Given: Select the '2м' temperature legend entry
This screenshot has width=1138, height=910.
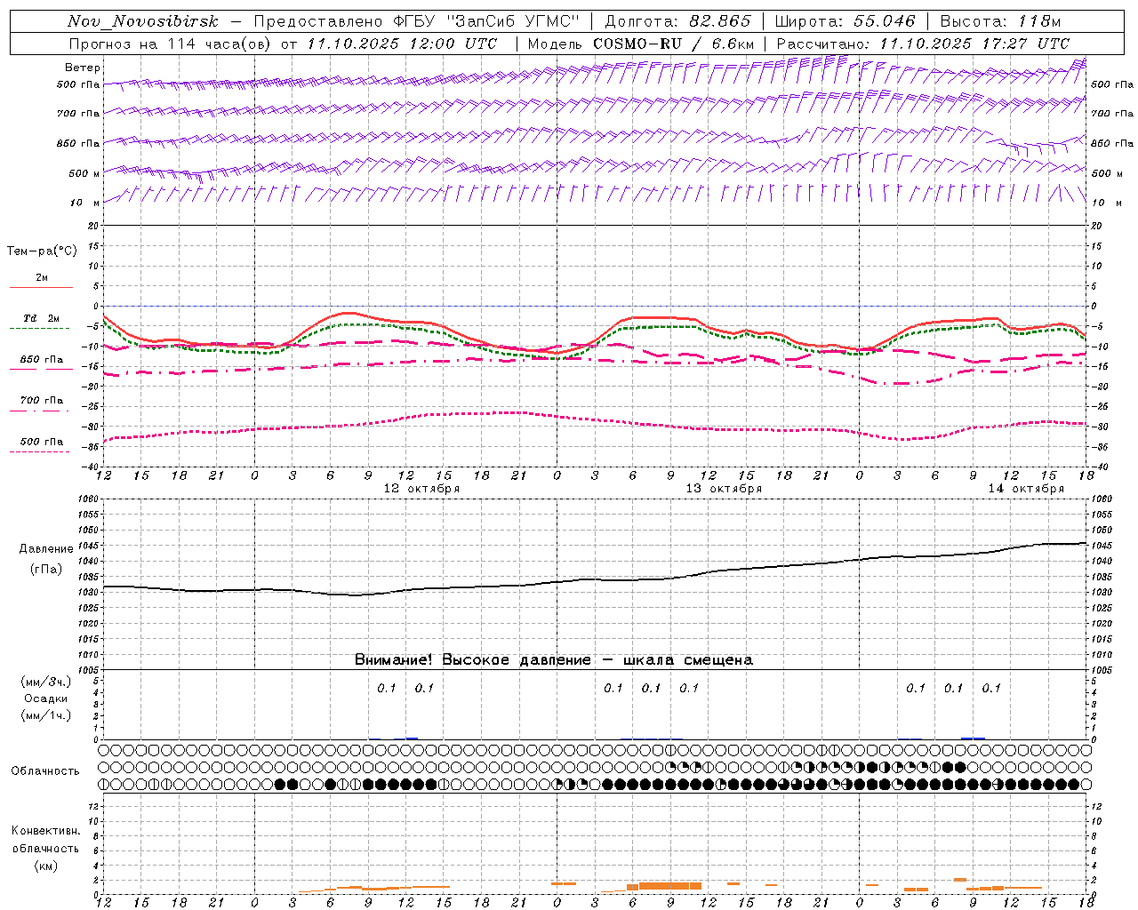Looking at the screenshot, I should tap(42, 278).
